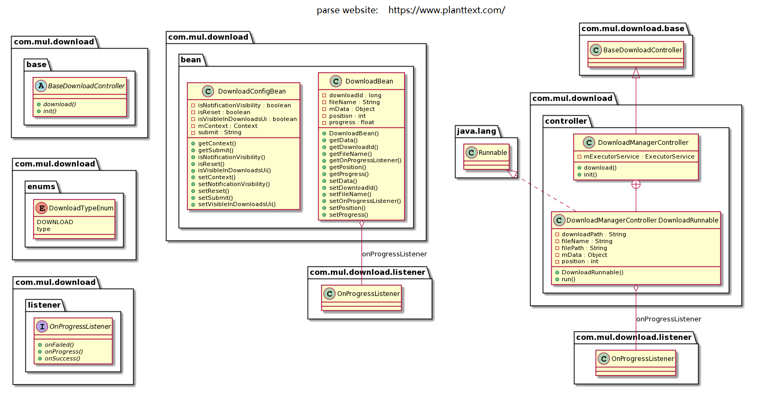Open the https://www.planttext.com/ link
This screenshot has width=761, height=398.
[447, 10]
